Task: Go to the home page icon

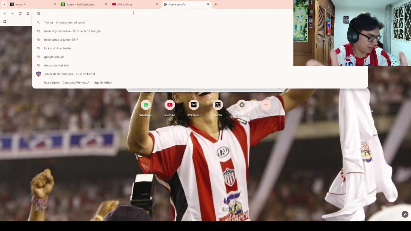Action: point(28,13)
